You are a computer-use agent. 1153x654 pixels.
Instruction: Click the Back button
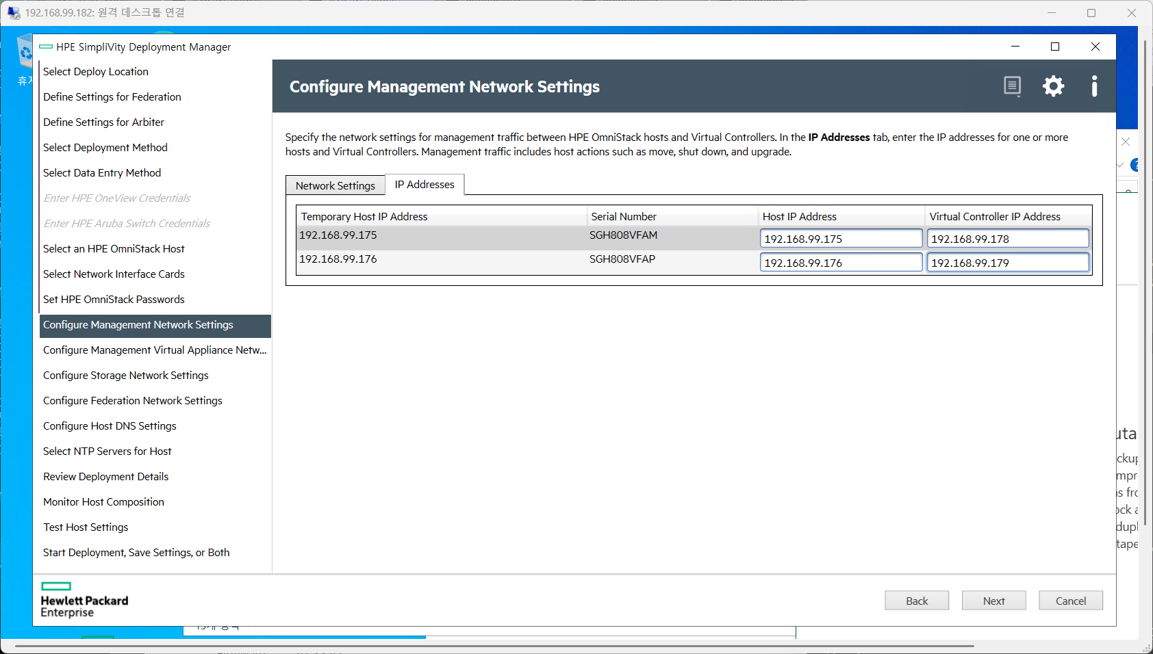point(917,601)
